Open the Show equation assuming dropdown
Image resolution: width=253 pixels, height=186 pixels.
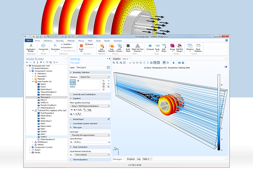[90, 106]
